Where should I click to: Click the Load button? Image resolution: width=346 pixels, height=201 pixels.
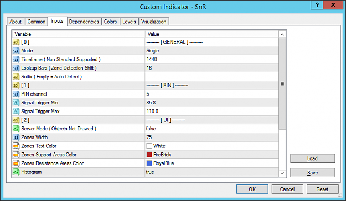pyautogui.click(x=312, y=158)
